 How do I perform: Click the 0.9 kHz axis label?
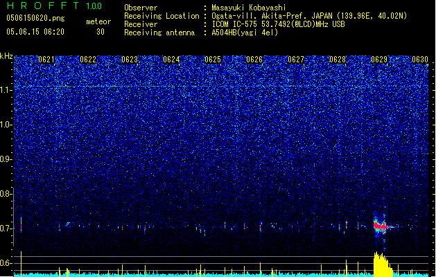6,159
